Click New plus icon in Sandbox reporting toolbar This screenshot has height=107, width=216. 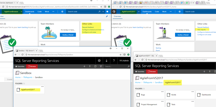[x=84, y=66]
